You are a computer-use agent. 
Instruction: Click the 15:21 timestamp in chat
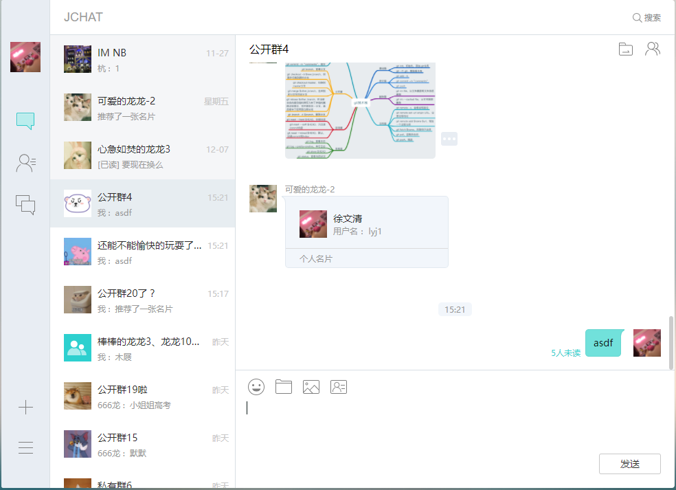coord(455,310)
